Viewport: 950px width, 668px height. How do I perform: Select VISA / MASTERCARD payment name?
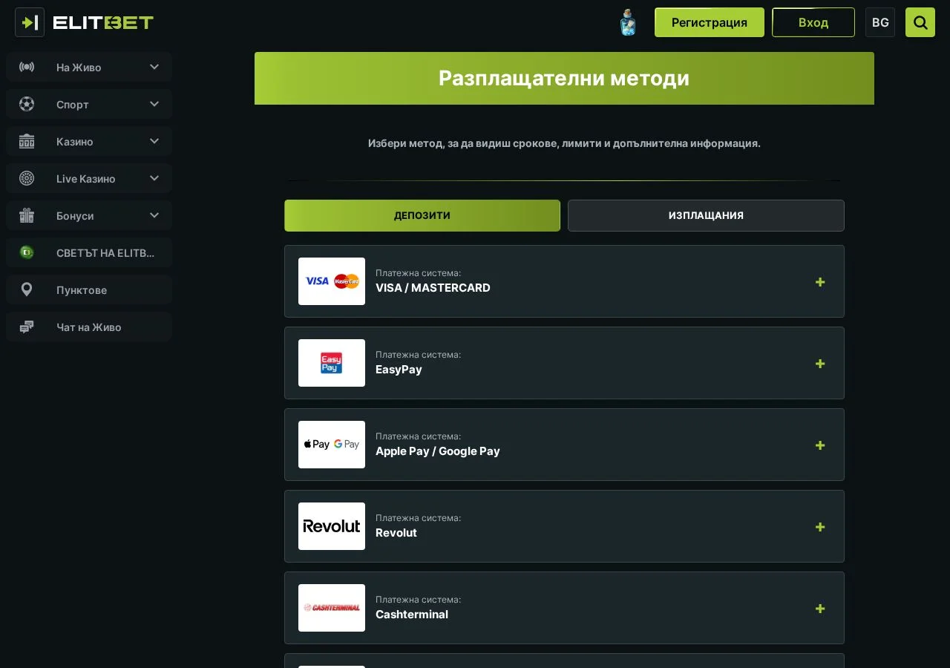click(x=433, y=288)
